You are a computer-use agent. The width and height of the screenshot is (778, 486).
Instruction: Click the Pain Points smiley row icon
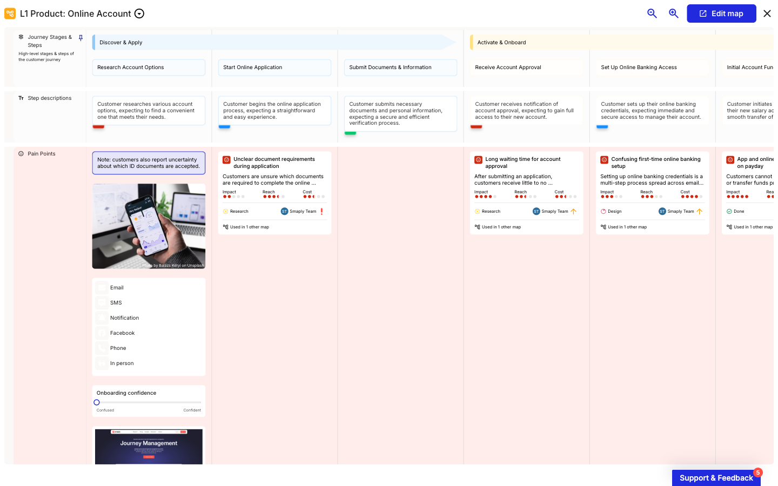[x=21, y=154]
